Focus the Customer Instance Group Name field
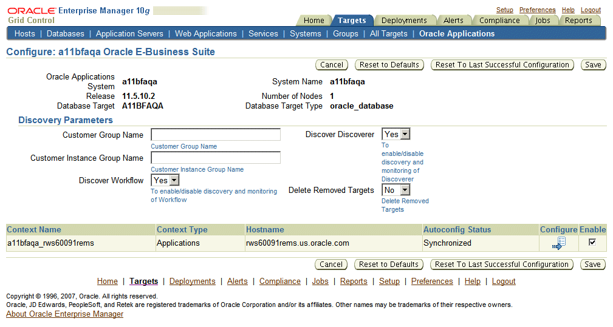The width and height of the screenshot is (613, 327). pyautogui.click(x=216, y=158)
